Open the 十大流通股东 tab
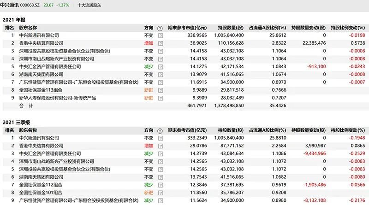 (89, 5)
